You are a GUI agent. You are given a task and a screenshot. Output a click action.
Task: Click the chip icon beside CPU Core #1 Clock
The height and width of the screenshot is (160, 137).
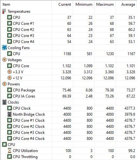[10, 120]
